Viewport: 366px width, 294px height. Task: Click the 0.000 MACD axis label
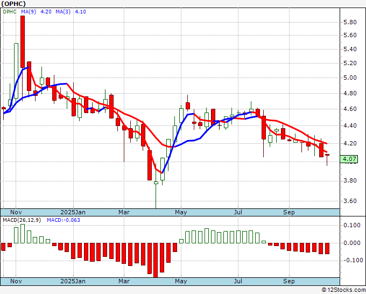pos(352,243)
